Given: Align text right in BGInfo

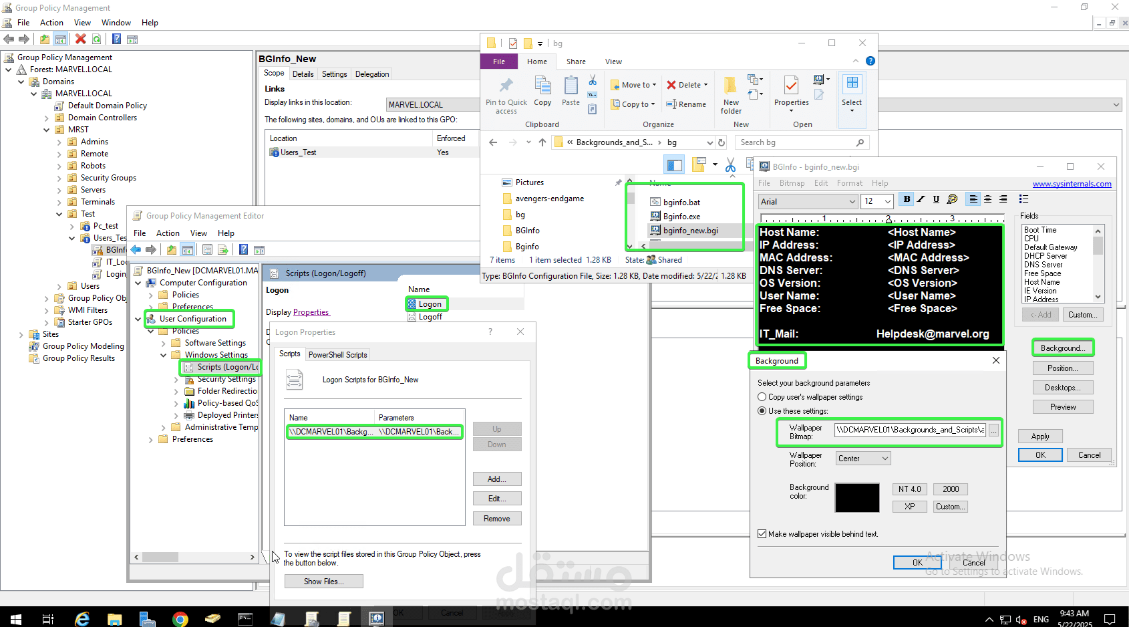Looking at the screenshot, I should coord(1003,199).
